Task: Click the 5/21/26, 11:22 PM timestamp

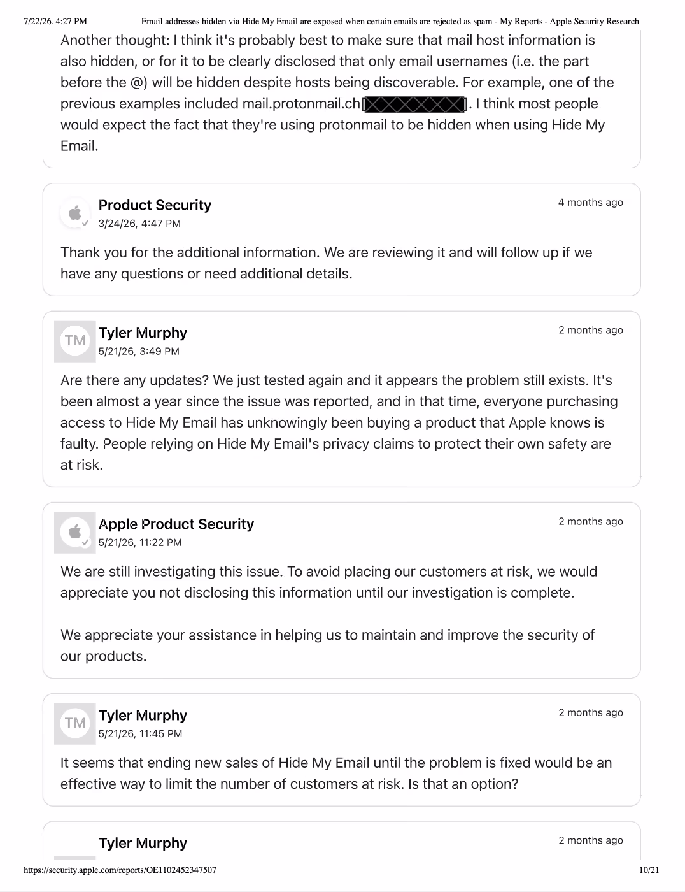Action: pyautogui.click(x=140, y=543)
